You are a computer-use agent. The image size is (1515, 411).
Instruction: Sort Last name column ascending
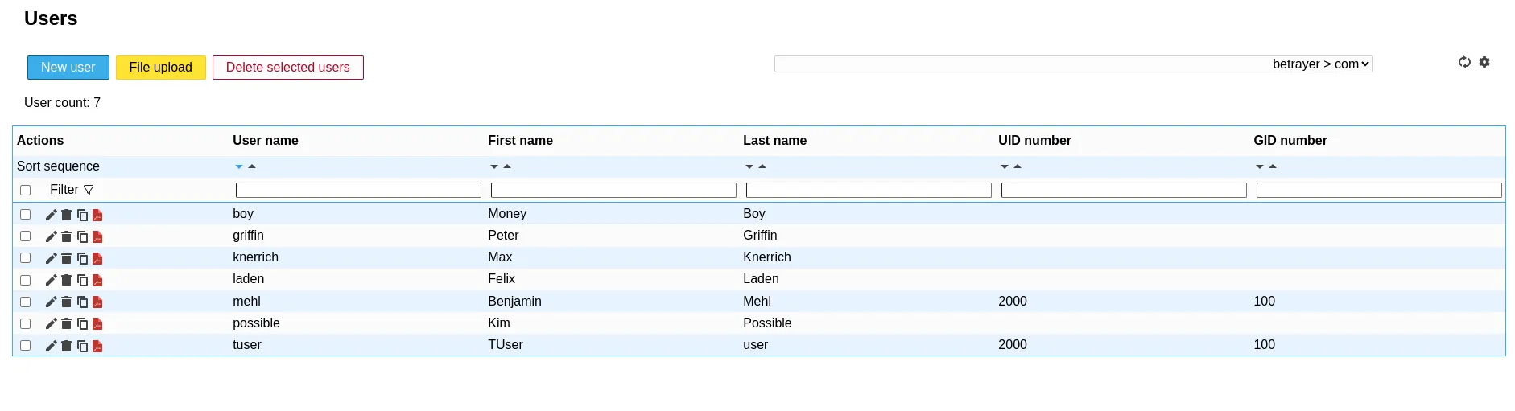point(762,166)
